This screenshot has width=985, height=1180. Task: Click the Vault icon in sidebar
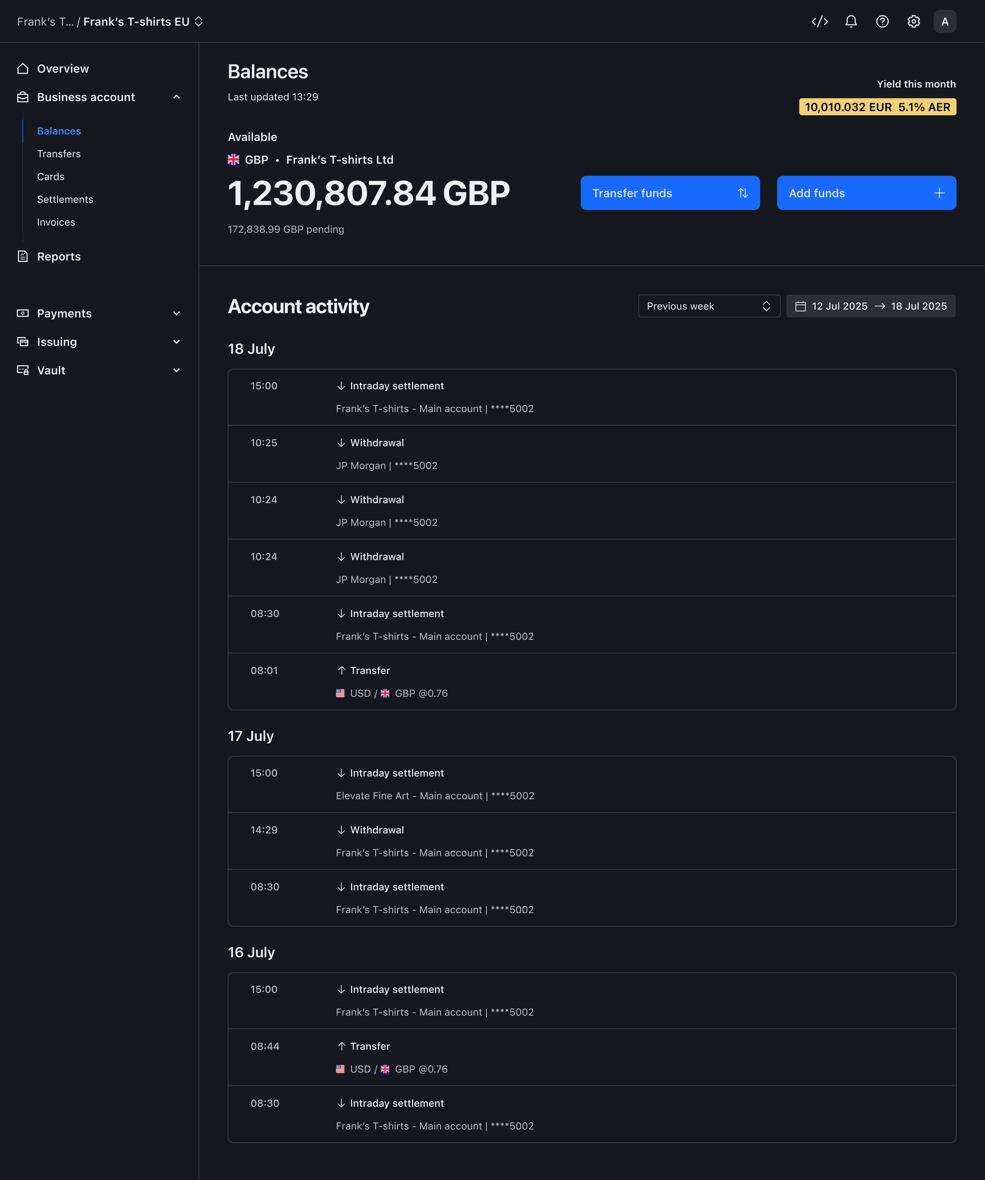click(22, 370)
